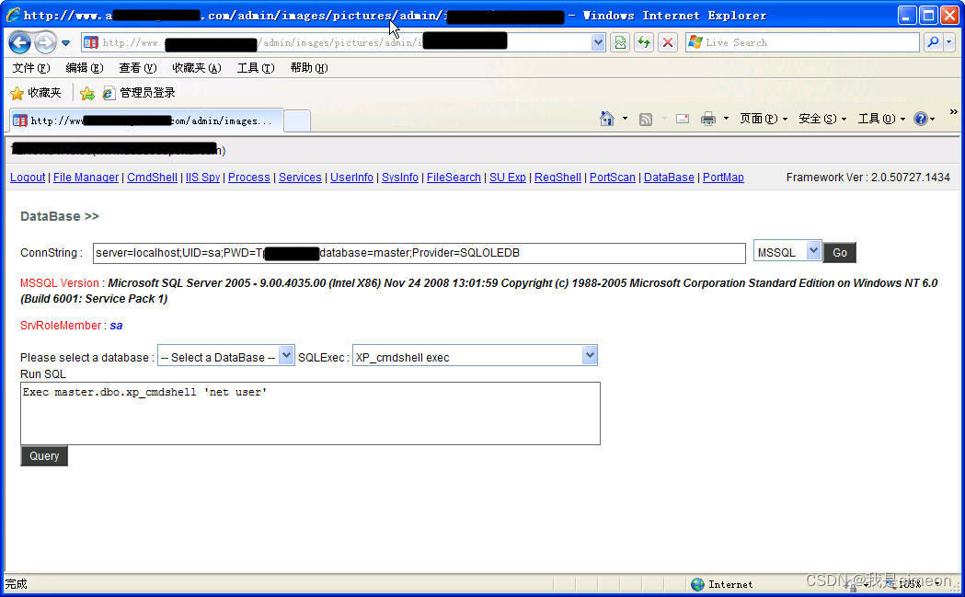Click the Framework Ver : 2.0.50727.1434 text
Screen dimensions: 965x597
click(x=867, y=178)
